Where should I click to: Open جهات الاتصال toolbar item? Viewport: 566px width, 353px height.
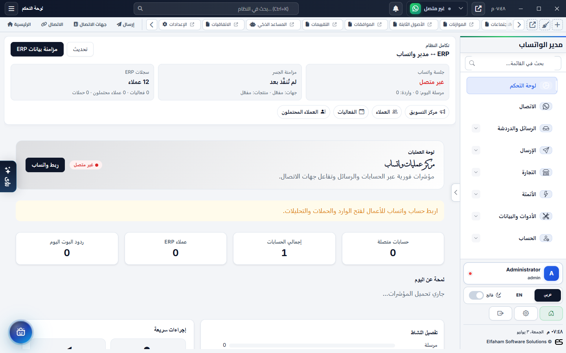tap(90, 24)
